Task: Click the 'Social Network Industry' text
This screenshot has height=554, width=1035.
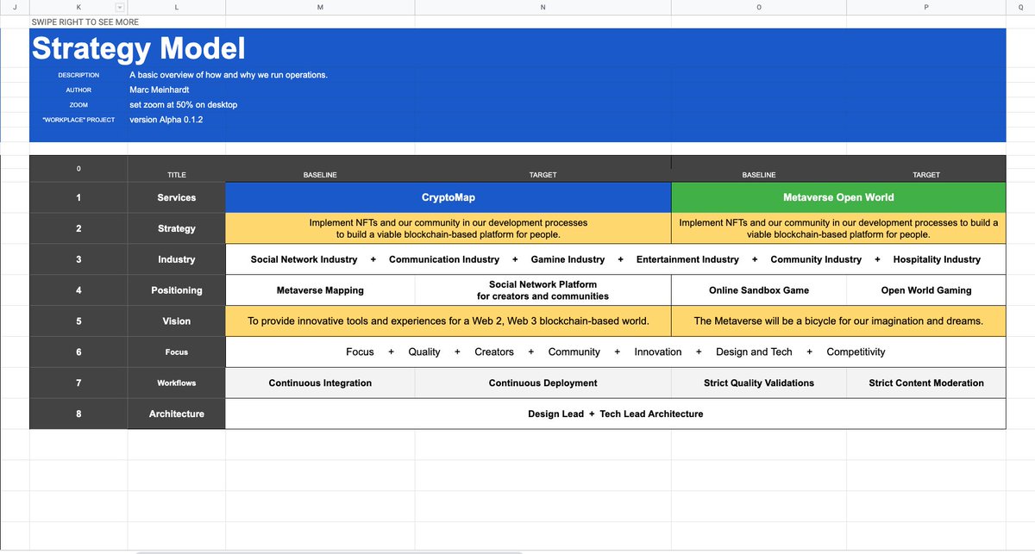Action: click(304, 259)
